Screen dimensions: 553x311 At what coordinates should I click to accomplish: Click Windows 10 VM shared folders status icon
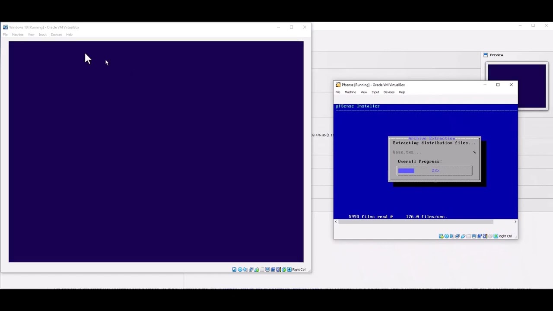[262, 270]
